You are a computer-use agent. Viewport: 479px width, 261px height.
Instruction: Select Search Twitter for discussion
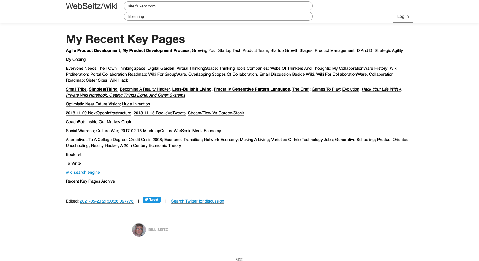tap(197, 201)
